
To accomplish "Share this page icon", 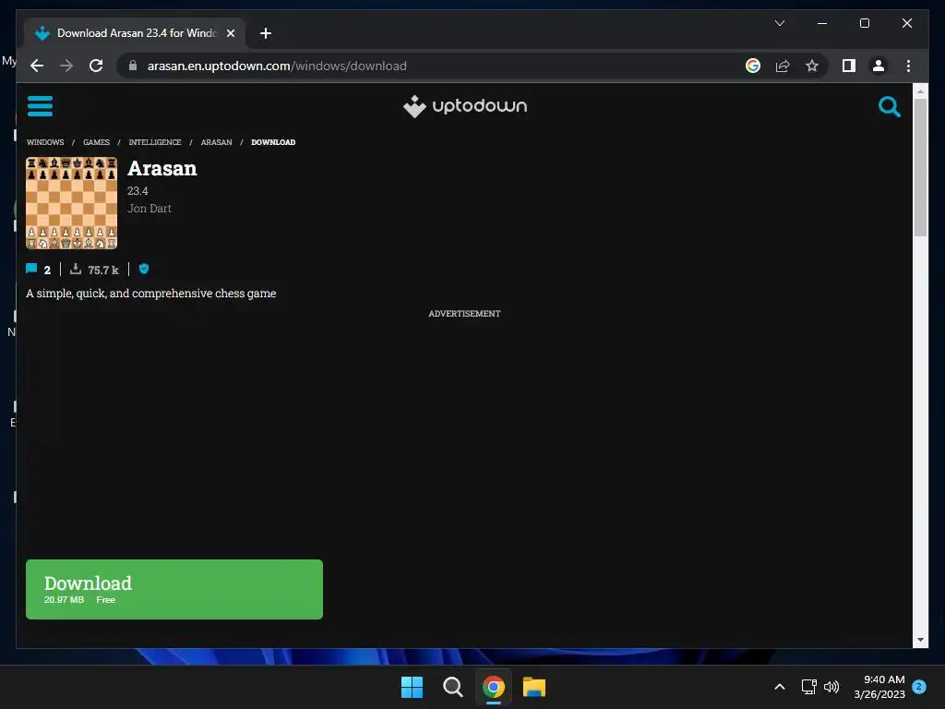I will 783,66.
